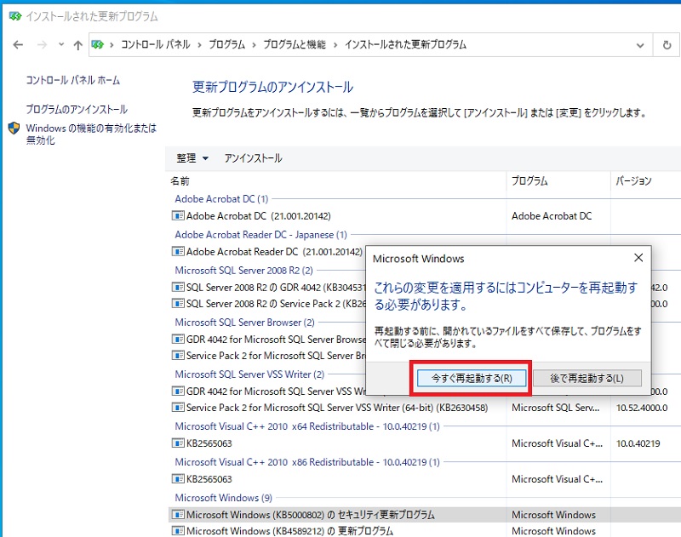The height and width of the screenshot is (537, 681).
Task: Select インストールされた更新プログラム breadcrumb
Action: pos(405,44)
